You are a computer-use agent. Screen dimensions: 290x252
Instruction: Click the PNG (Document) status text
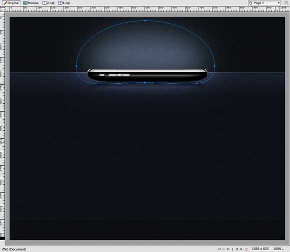(14, 249)
